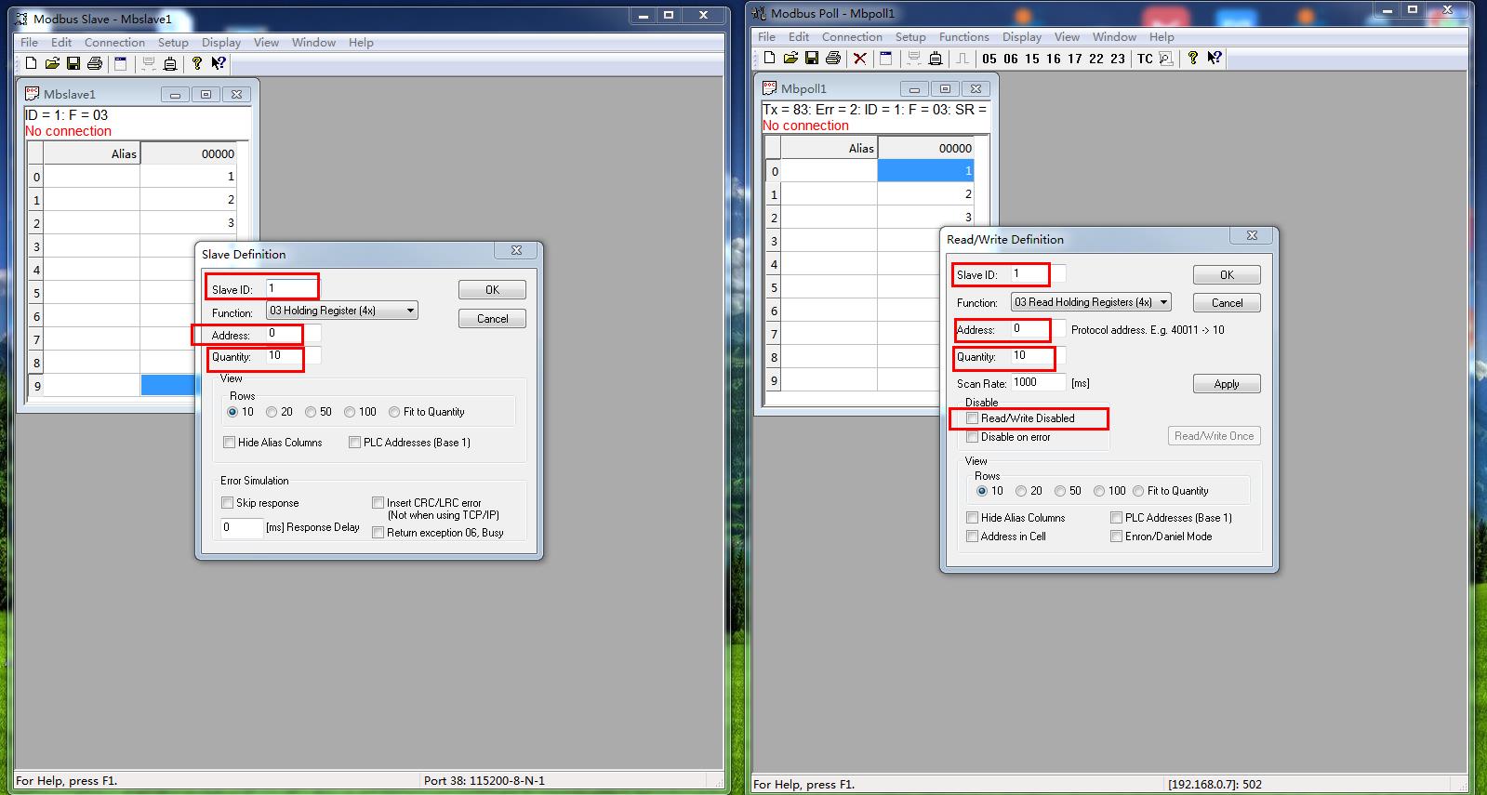This screenshot has height=795, width=1487.
Task: Open Connection menu in Modbus Slave
Action: pos(114,42)
